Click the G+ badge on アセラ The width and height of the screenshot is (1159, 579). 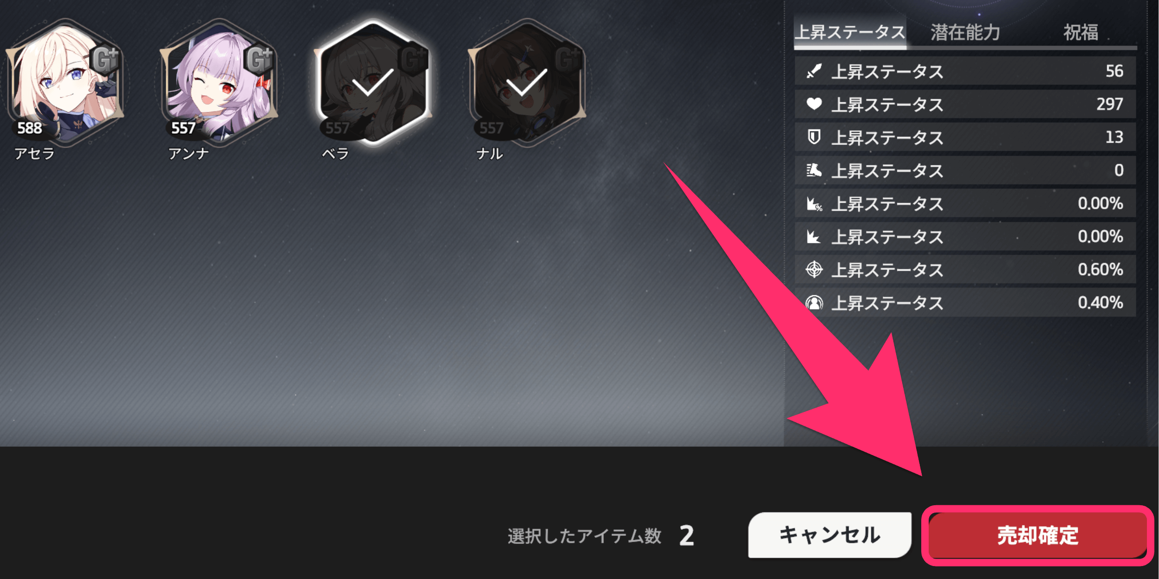click(x=105, y=60)
